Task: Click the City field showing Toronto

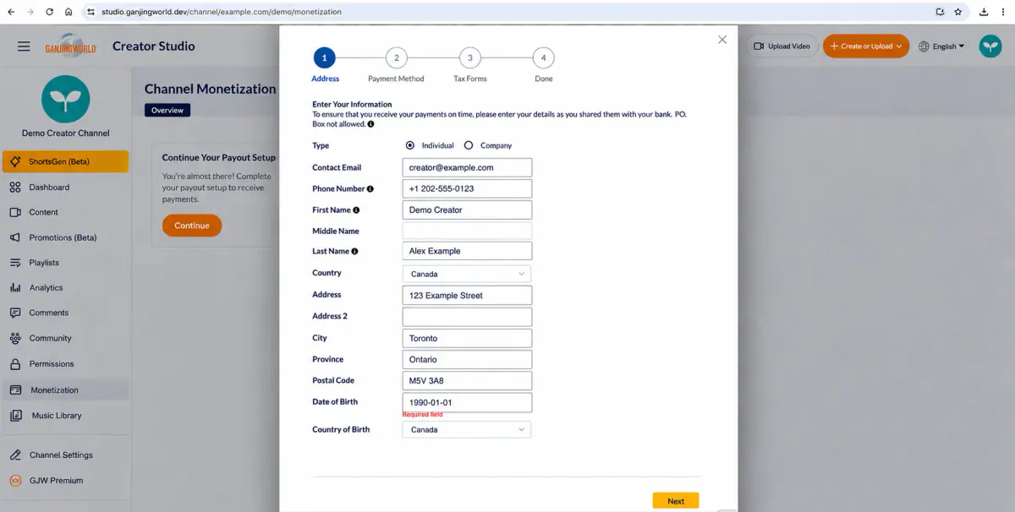Action: [467, 338]
